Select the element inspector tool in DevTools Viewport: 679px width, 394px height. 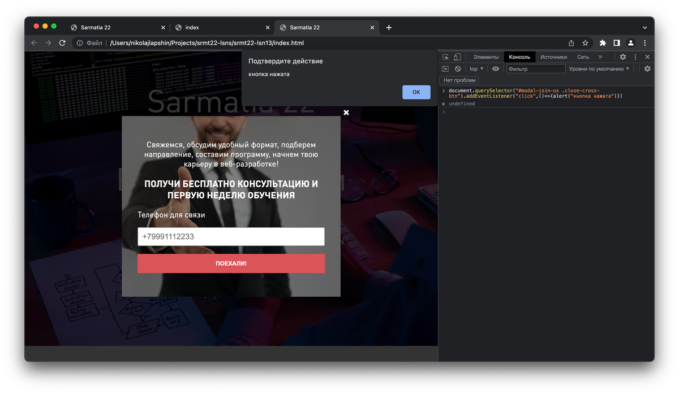pyautogui.click(x=445, y=57)
